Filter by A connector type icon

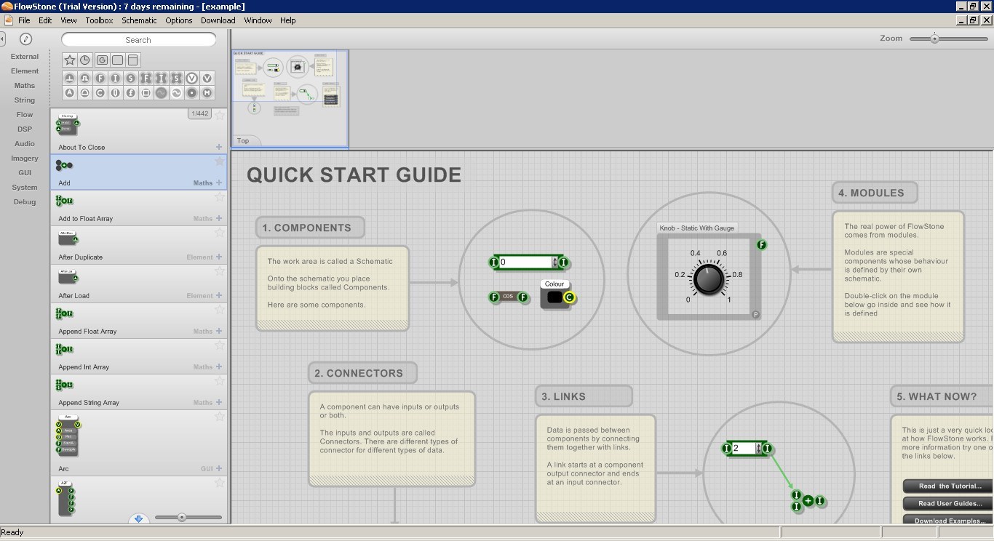(x=70, y=93)
